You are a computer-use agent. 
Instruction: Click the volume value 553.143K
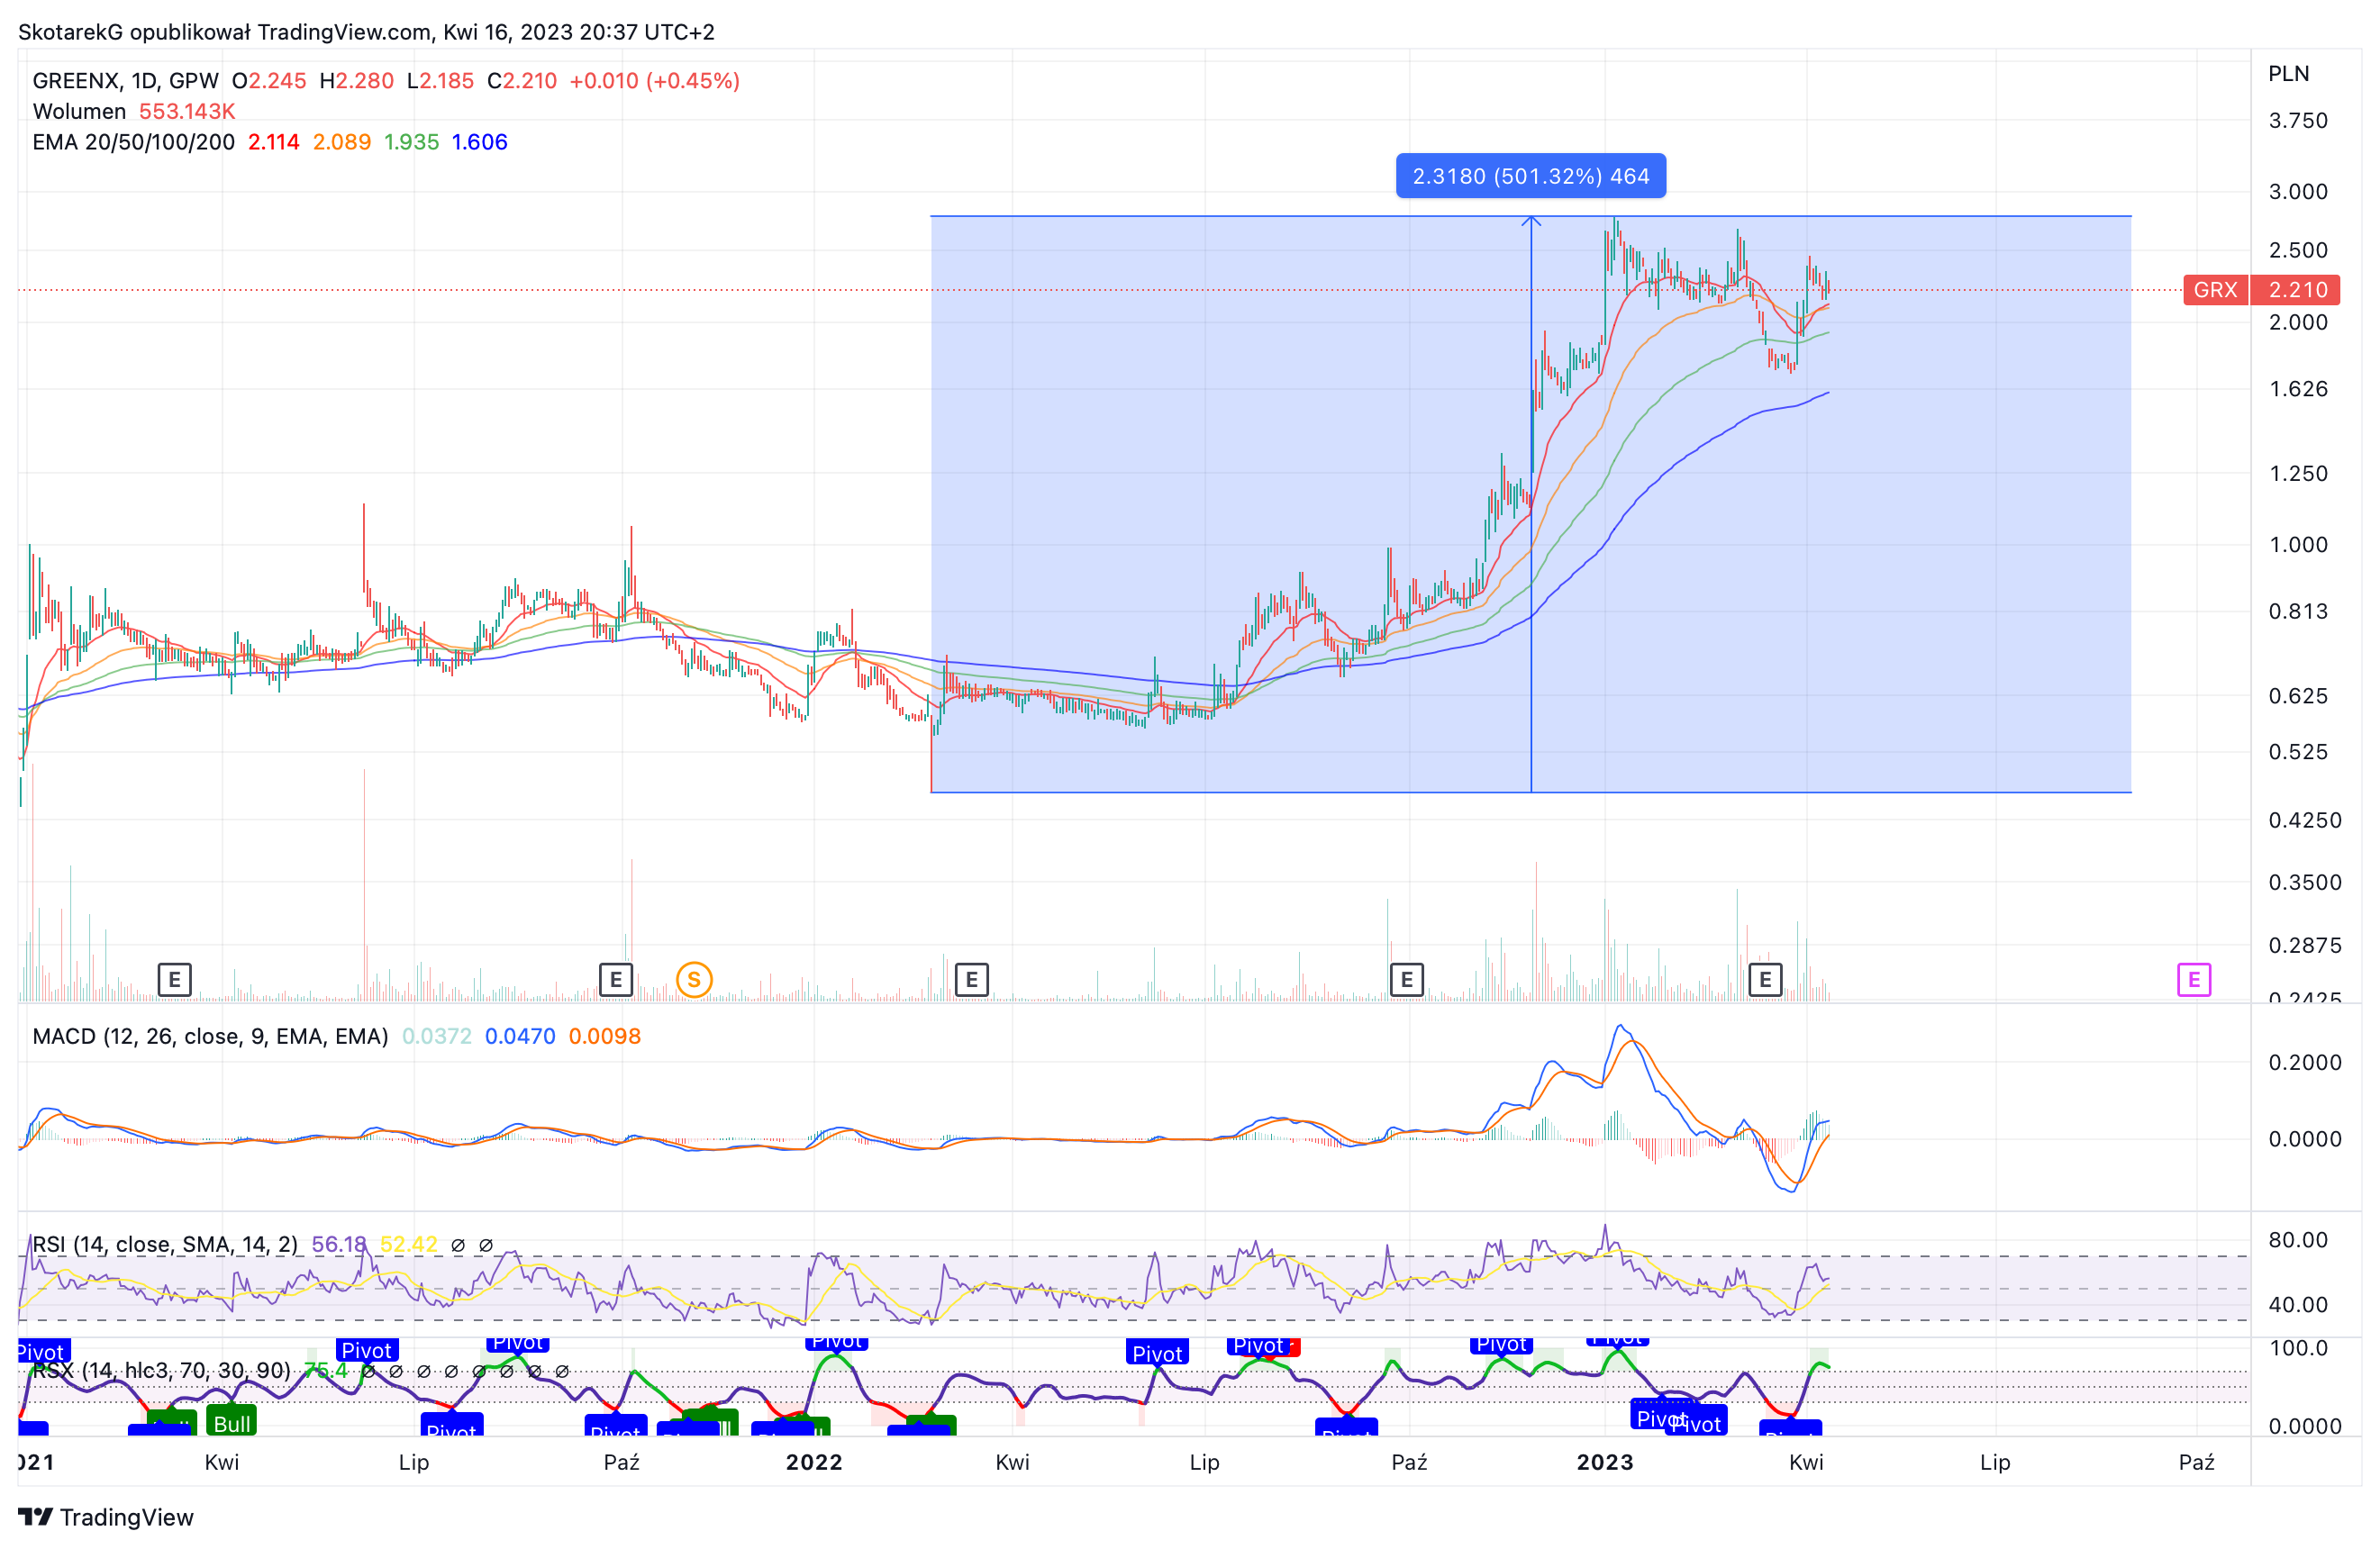pyautogui.click(x=187, y=111)
